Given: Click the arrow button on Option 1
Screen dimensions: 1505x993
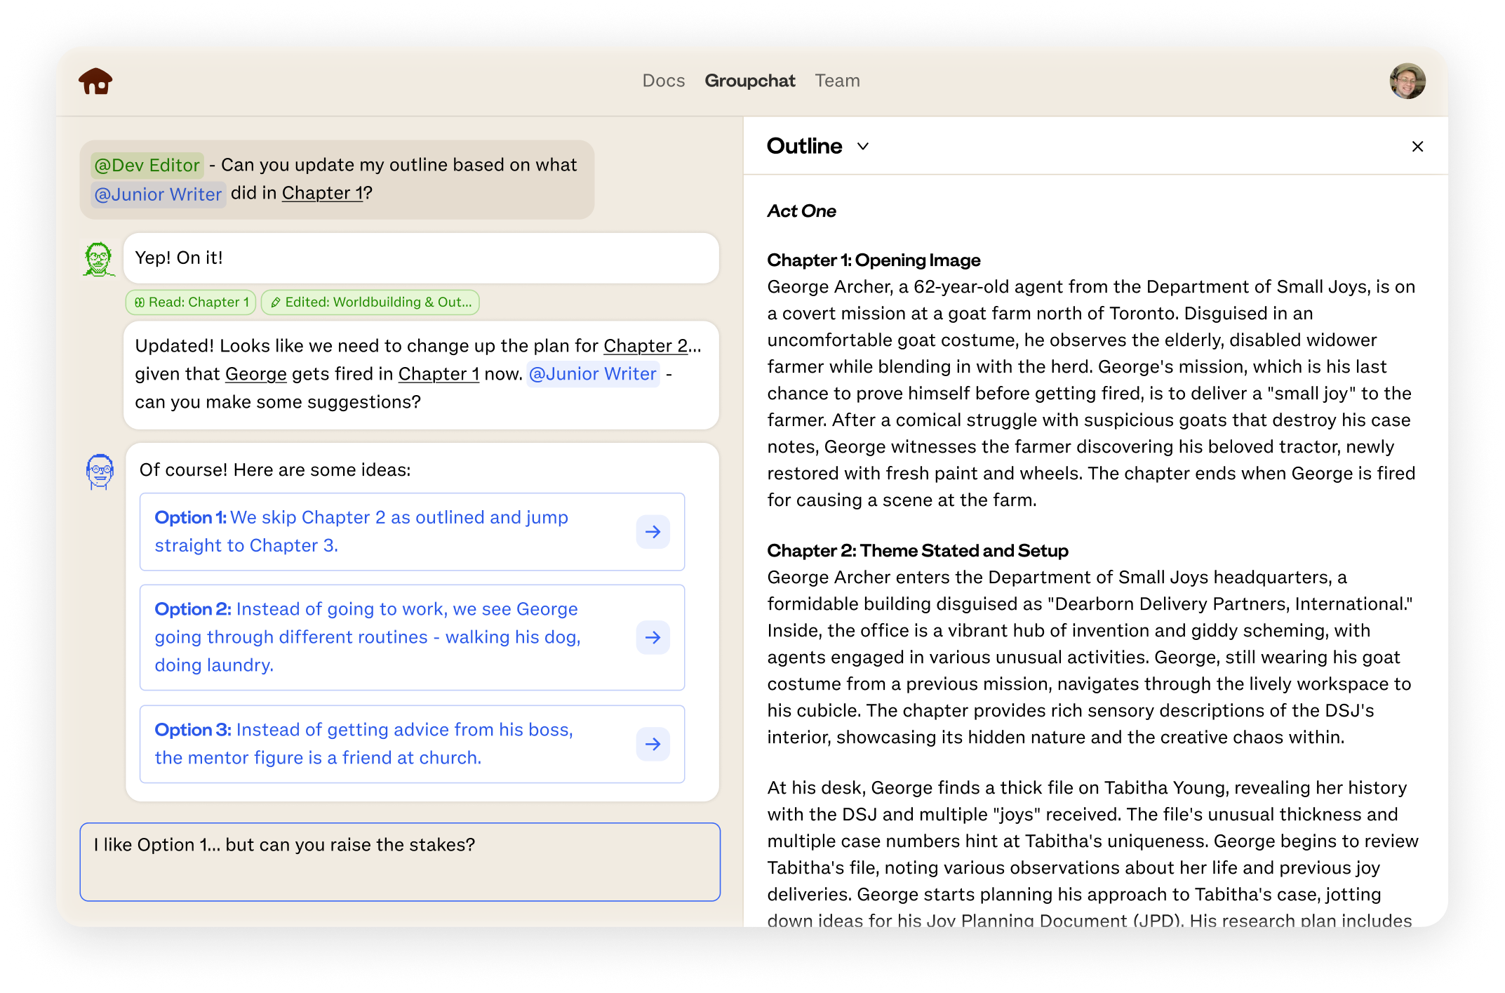Looking at the screenshot, I should (x=653, y=532).
